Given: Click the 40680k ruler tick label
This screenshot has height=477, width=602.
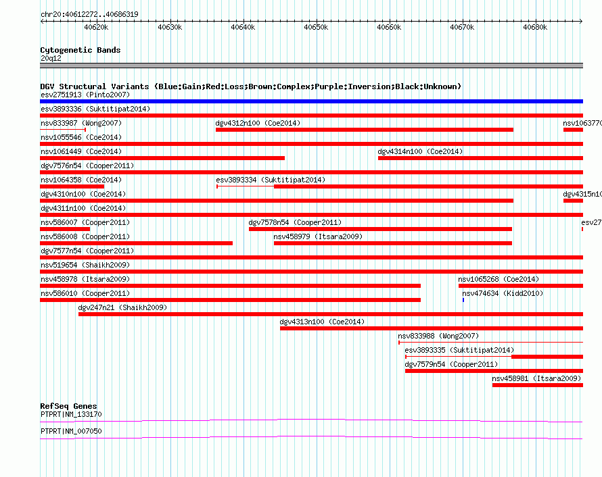Looking at the screenshot, I should pos(535,27).
